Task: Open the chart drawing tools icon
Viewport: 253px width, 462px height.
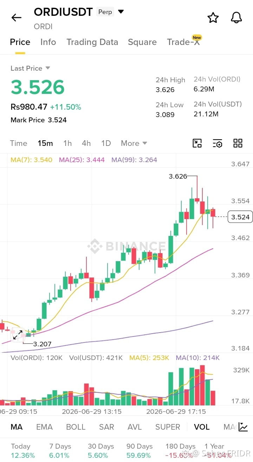Action: pos(197,143)
